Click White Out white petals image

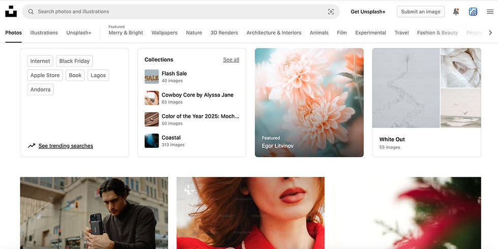point(460,68)
